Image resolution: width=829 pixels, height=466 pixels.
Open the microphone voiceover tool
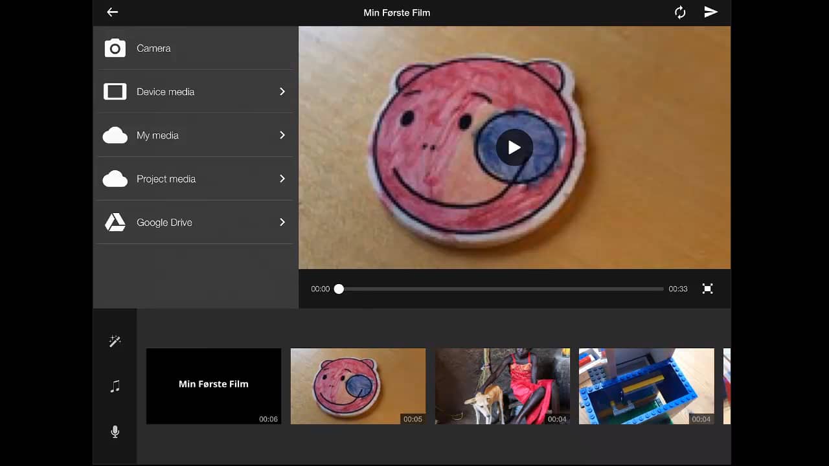tap(115, 432)
